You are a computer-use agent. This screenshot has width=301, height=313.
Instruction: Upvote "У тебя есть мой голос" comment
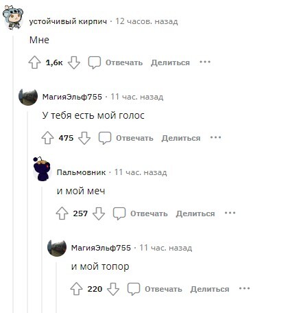47,138
